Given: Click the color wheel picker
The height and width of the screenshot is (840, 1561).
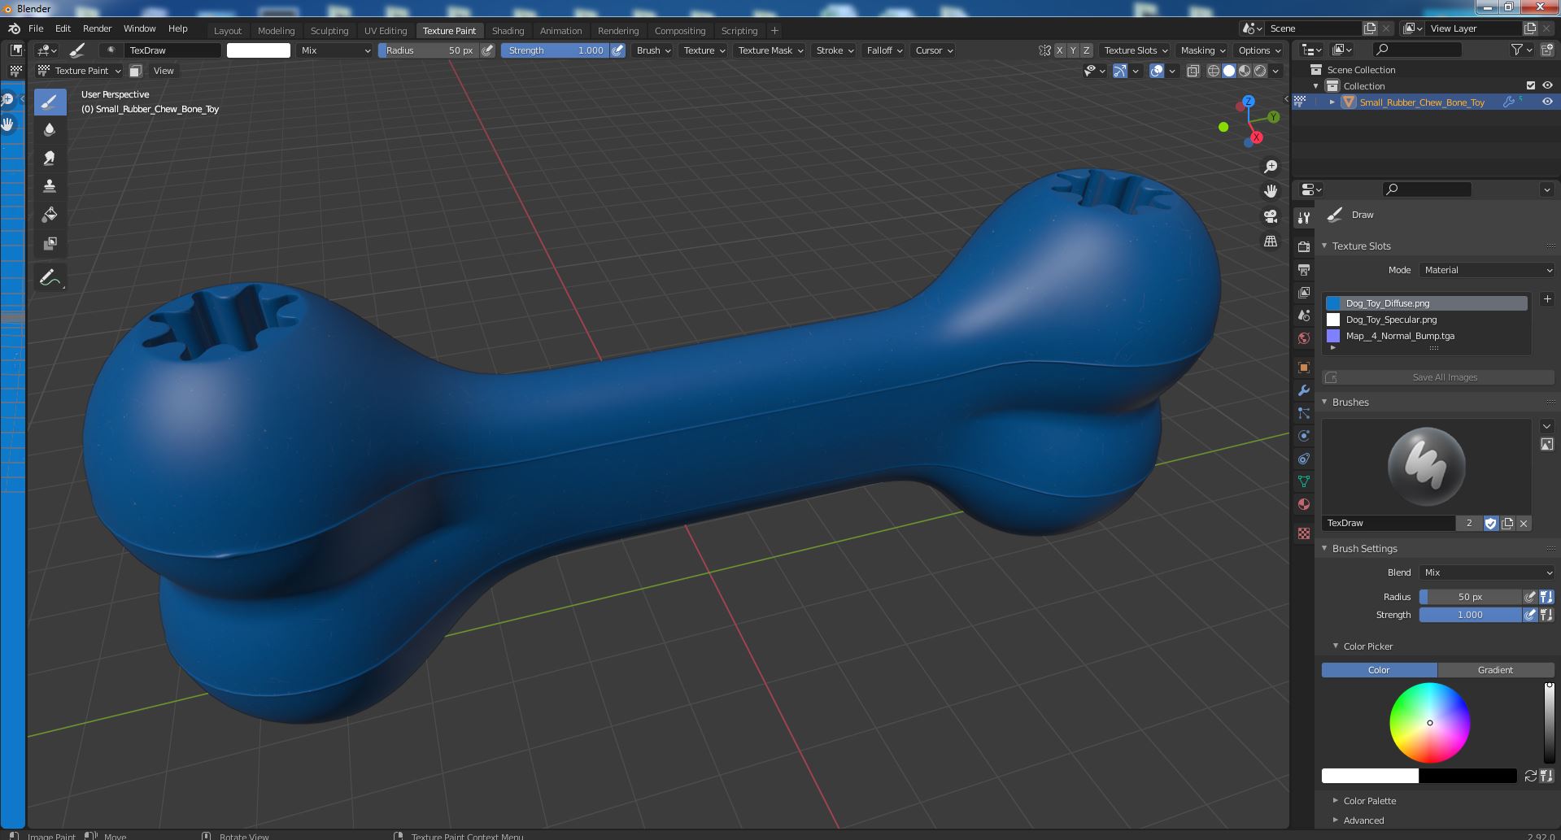Looking at the screenshot, I should 1429,723.
